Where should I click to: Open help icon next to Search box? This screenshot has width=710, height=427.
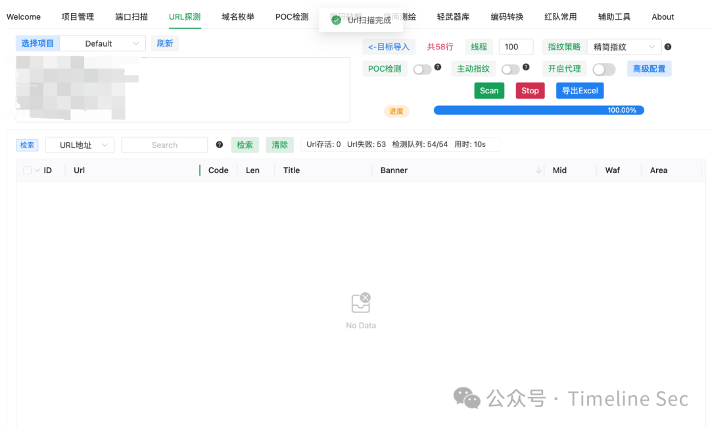pos(219,145)
